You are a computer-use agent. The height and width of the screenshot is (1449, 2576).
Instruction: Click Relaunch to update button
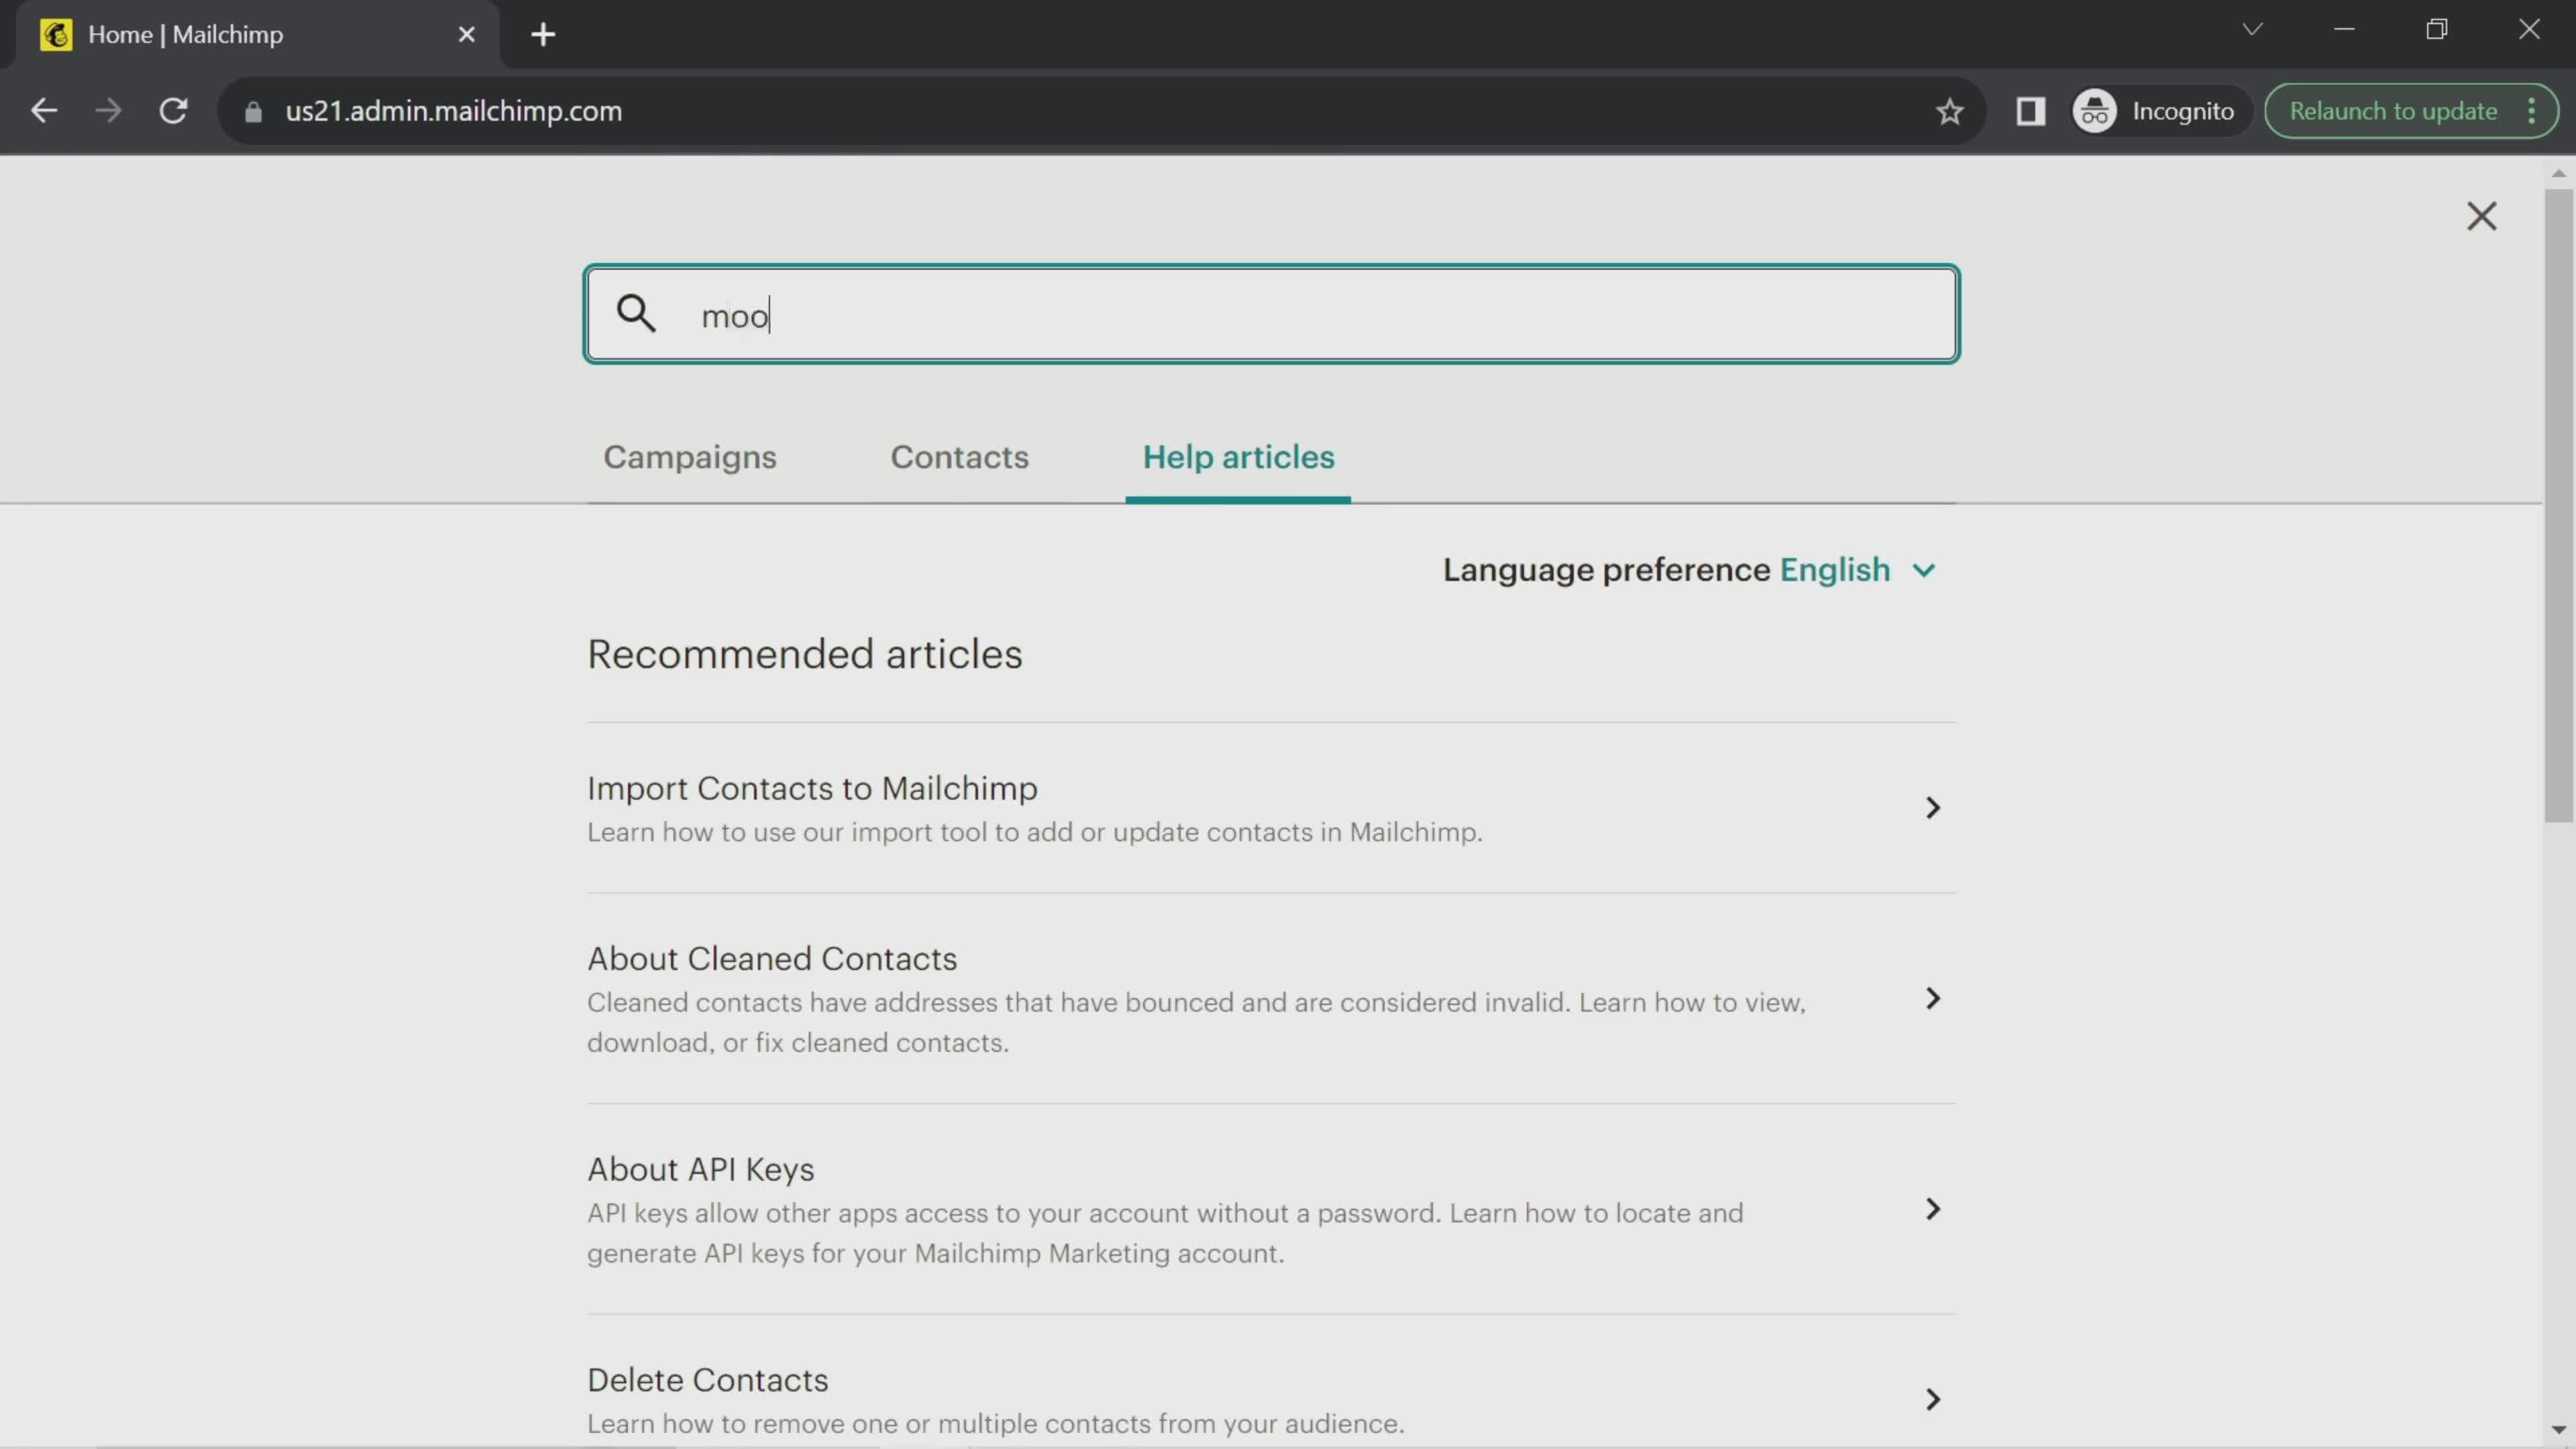[2393, 111]
